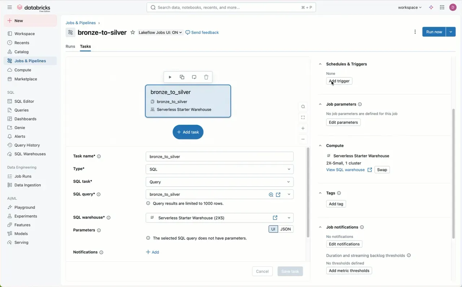Viewport: 462px width, 287px height.
Task: Click the Add tag button
Action: tap(336, 204)
